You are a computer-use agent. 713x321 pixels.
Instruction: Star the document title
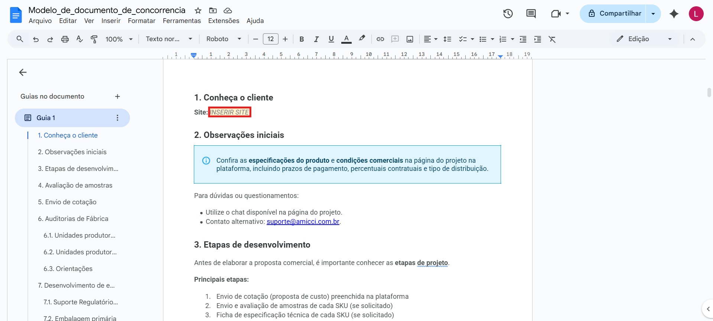pyautogui.click(x=198, y=10)
